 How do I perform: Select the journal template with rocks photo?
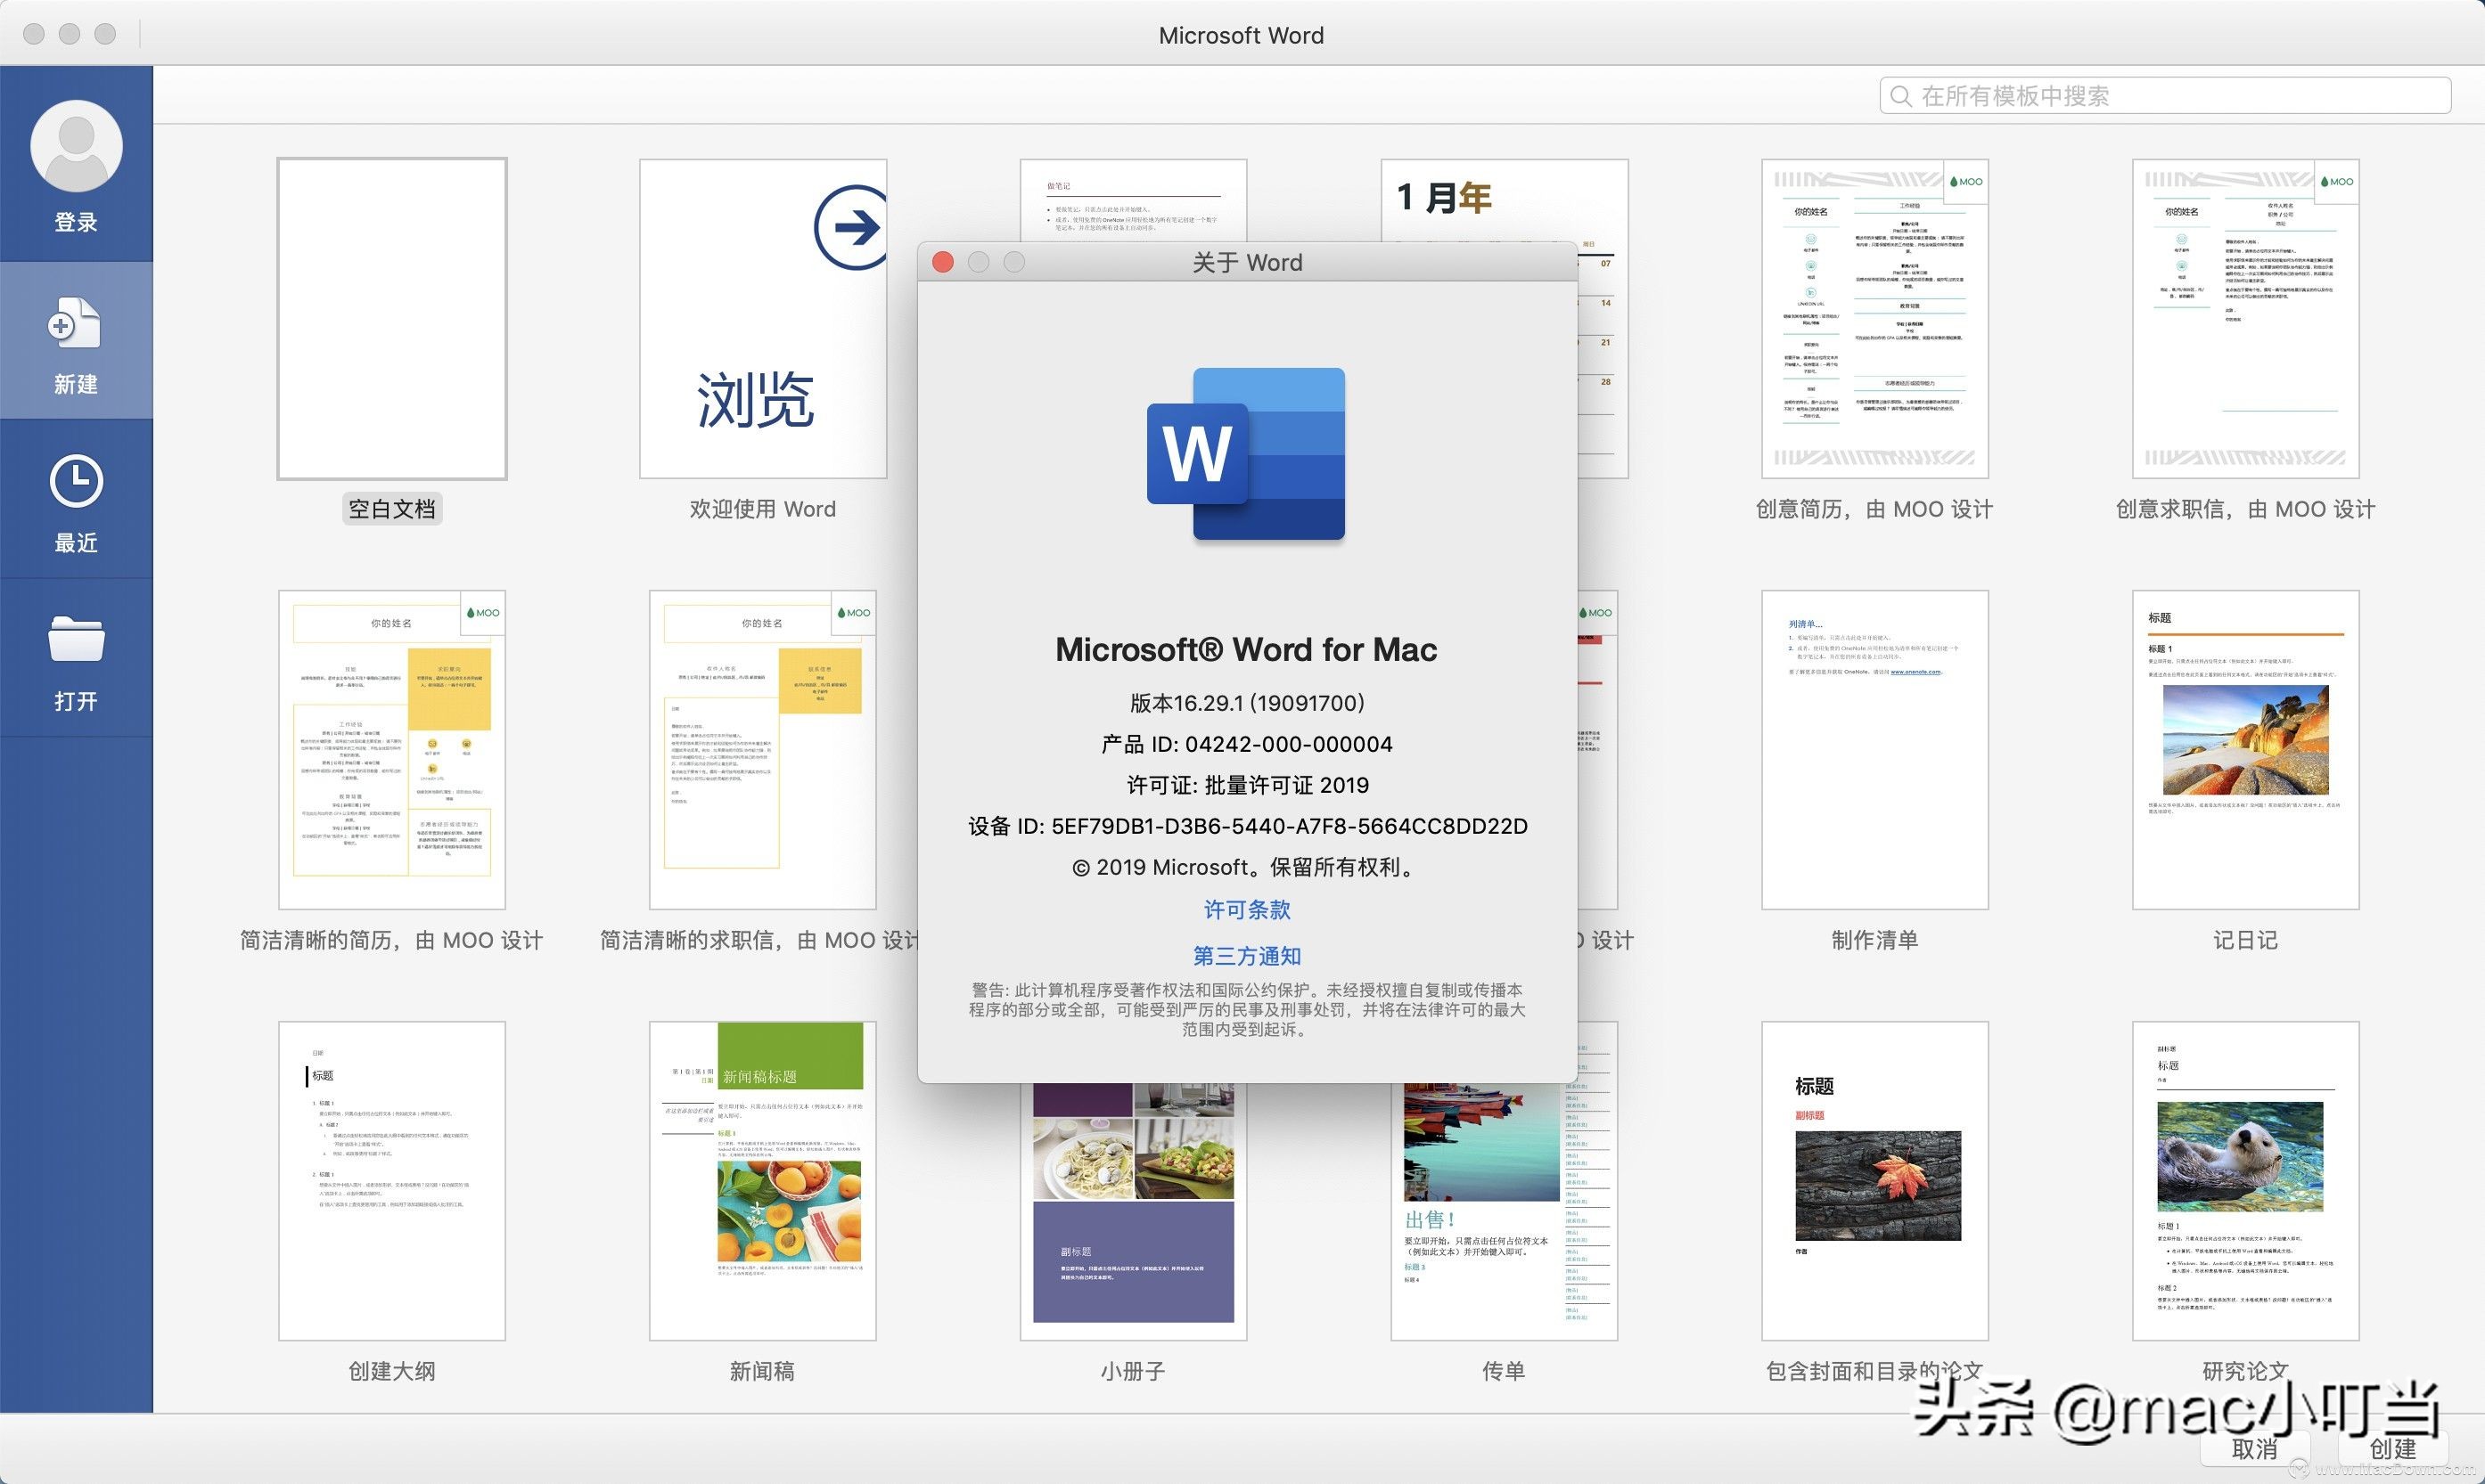click(2245, 749)
